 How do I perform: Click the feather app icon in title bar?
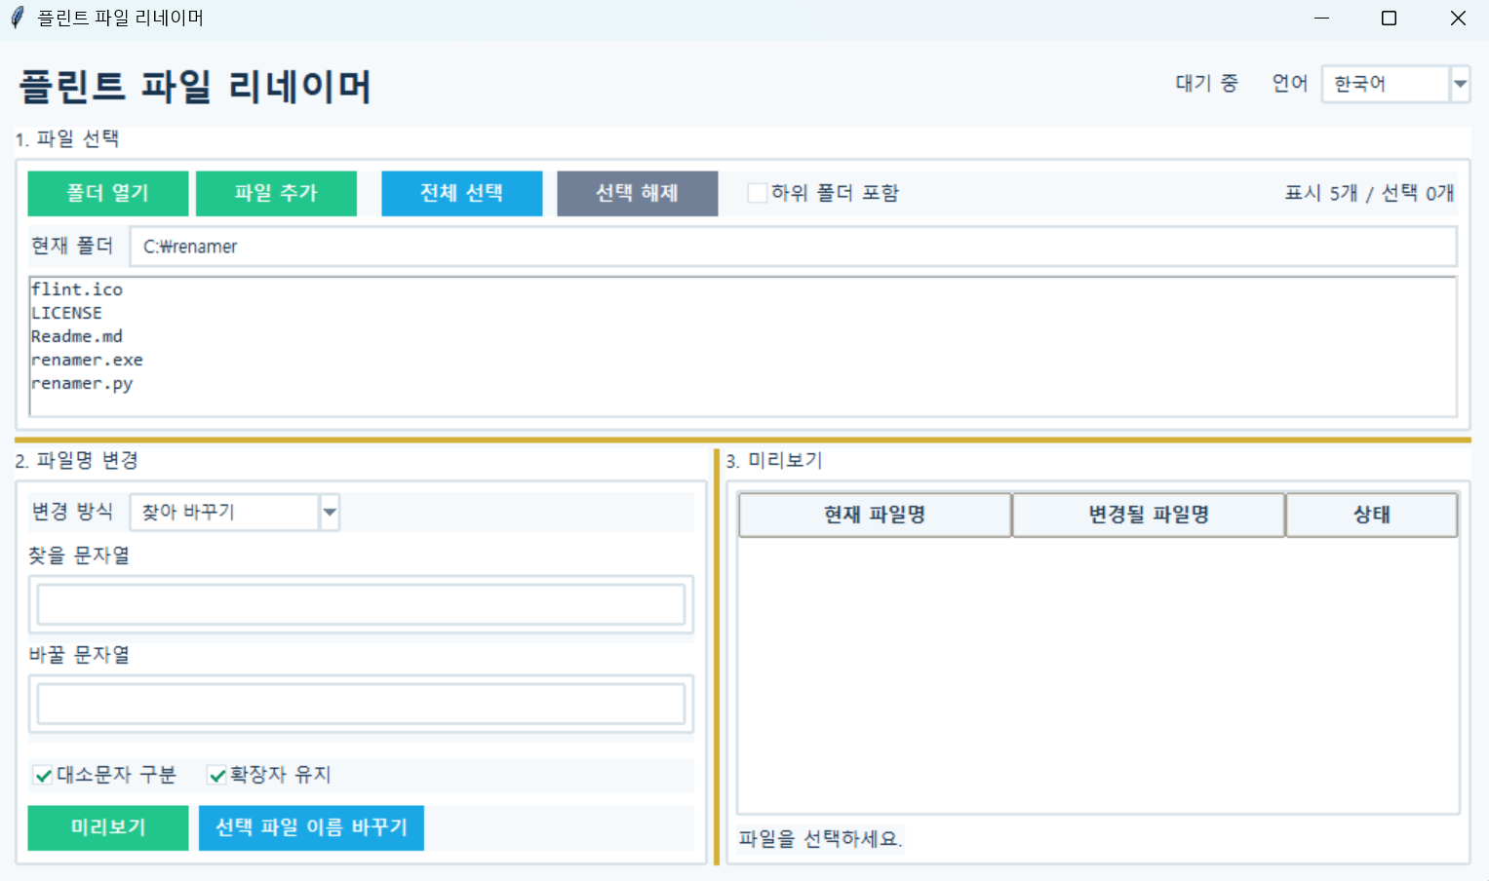pos(17,18)
